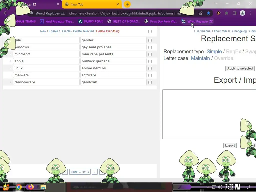Open the Chrome three-dot menu

250,13
